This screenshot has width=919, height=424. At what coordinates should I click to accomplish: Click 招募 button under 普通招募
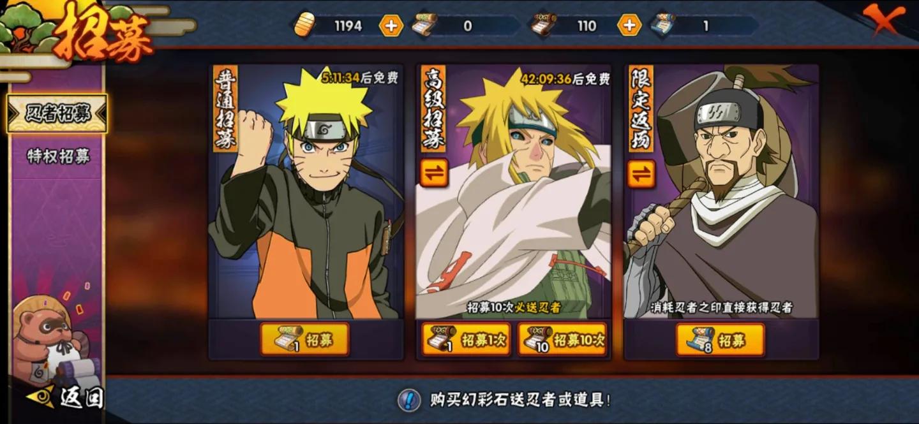305,339
